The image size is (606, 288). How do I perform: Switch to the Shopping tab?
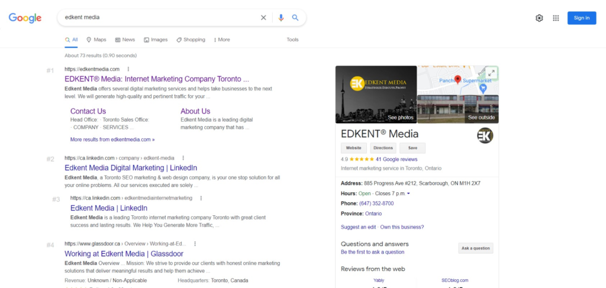click(x=191, y=40)
